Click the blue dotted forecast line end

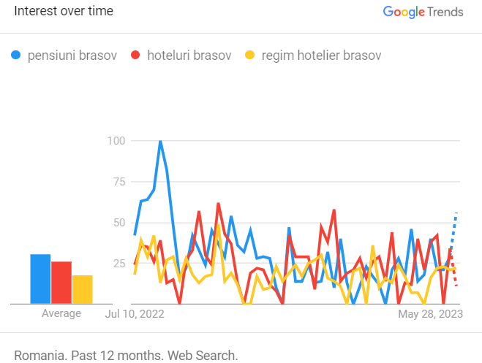456,213
